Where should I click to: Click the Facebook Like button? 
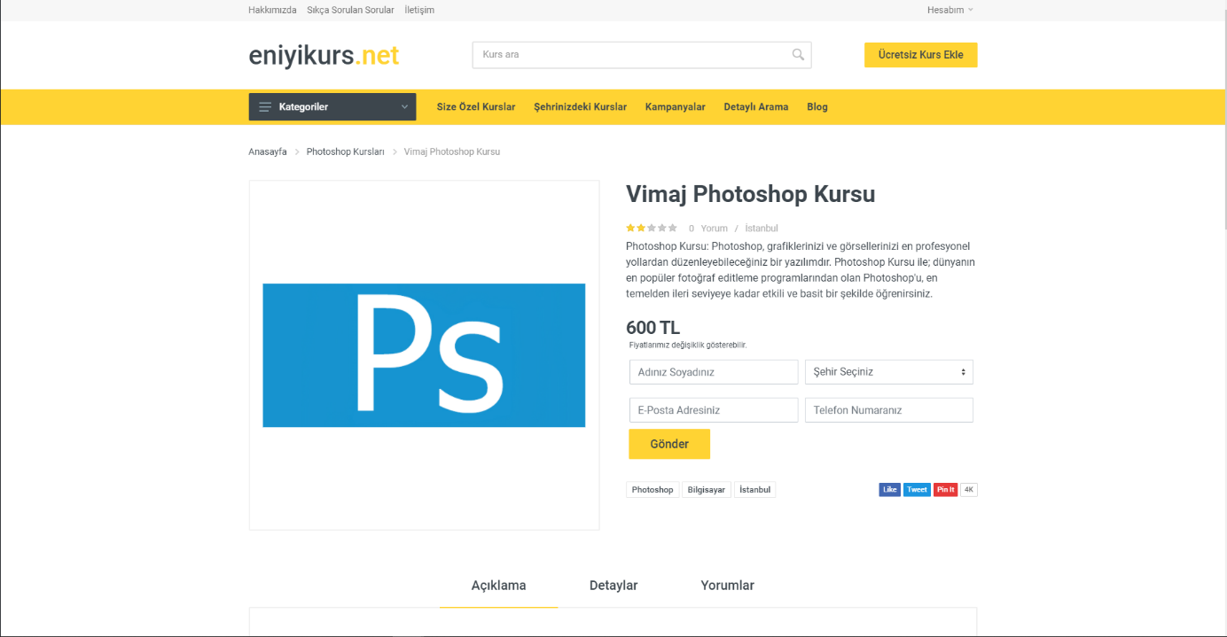(x=889, y=490)
